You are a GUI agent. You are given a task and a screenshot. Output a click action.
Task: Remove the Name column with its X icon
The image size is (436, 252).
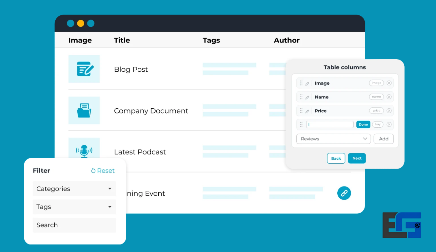(x=389, y=97)
